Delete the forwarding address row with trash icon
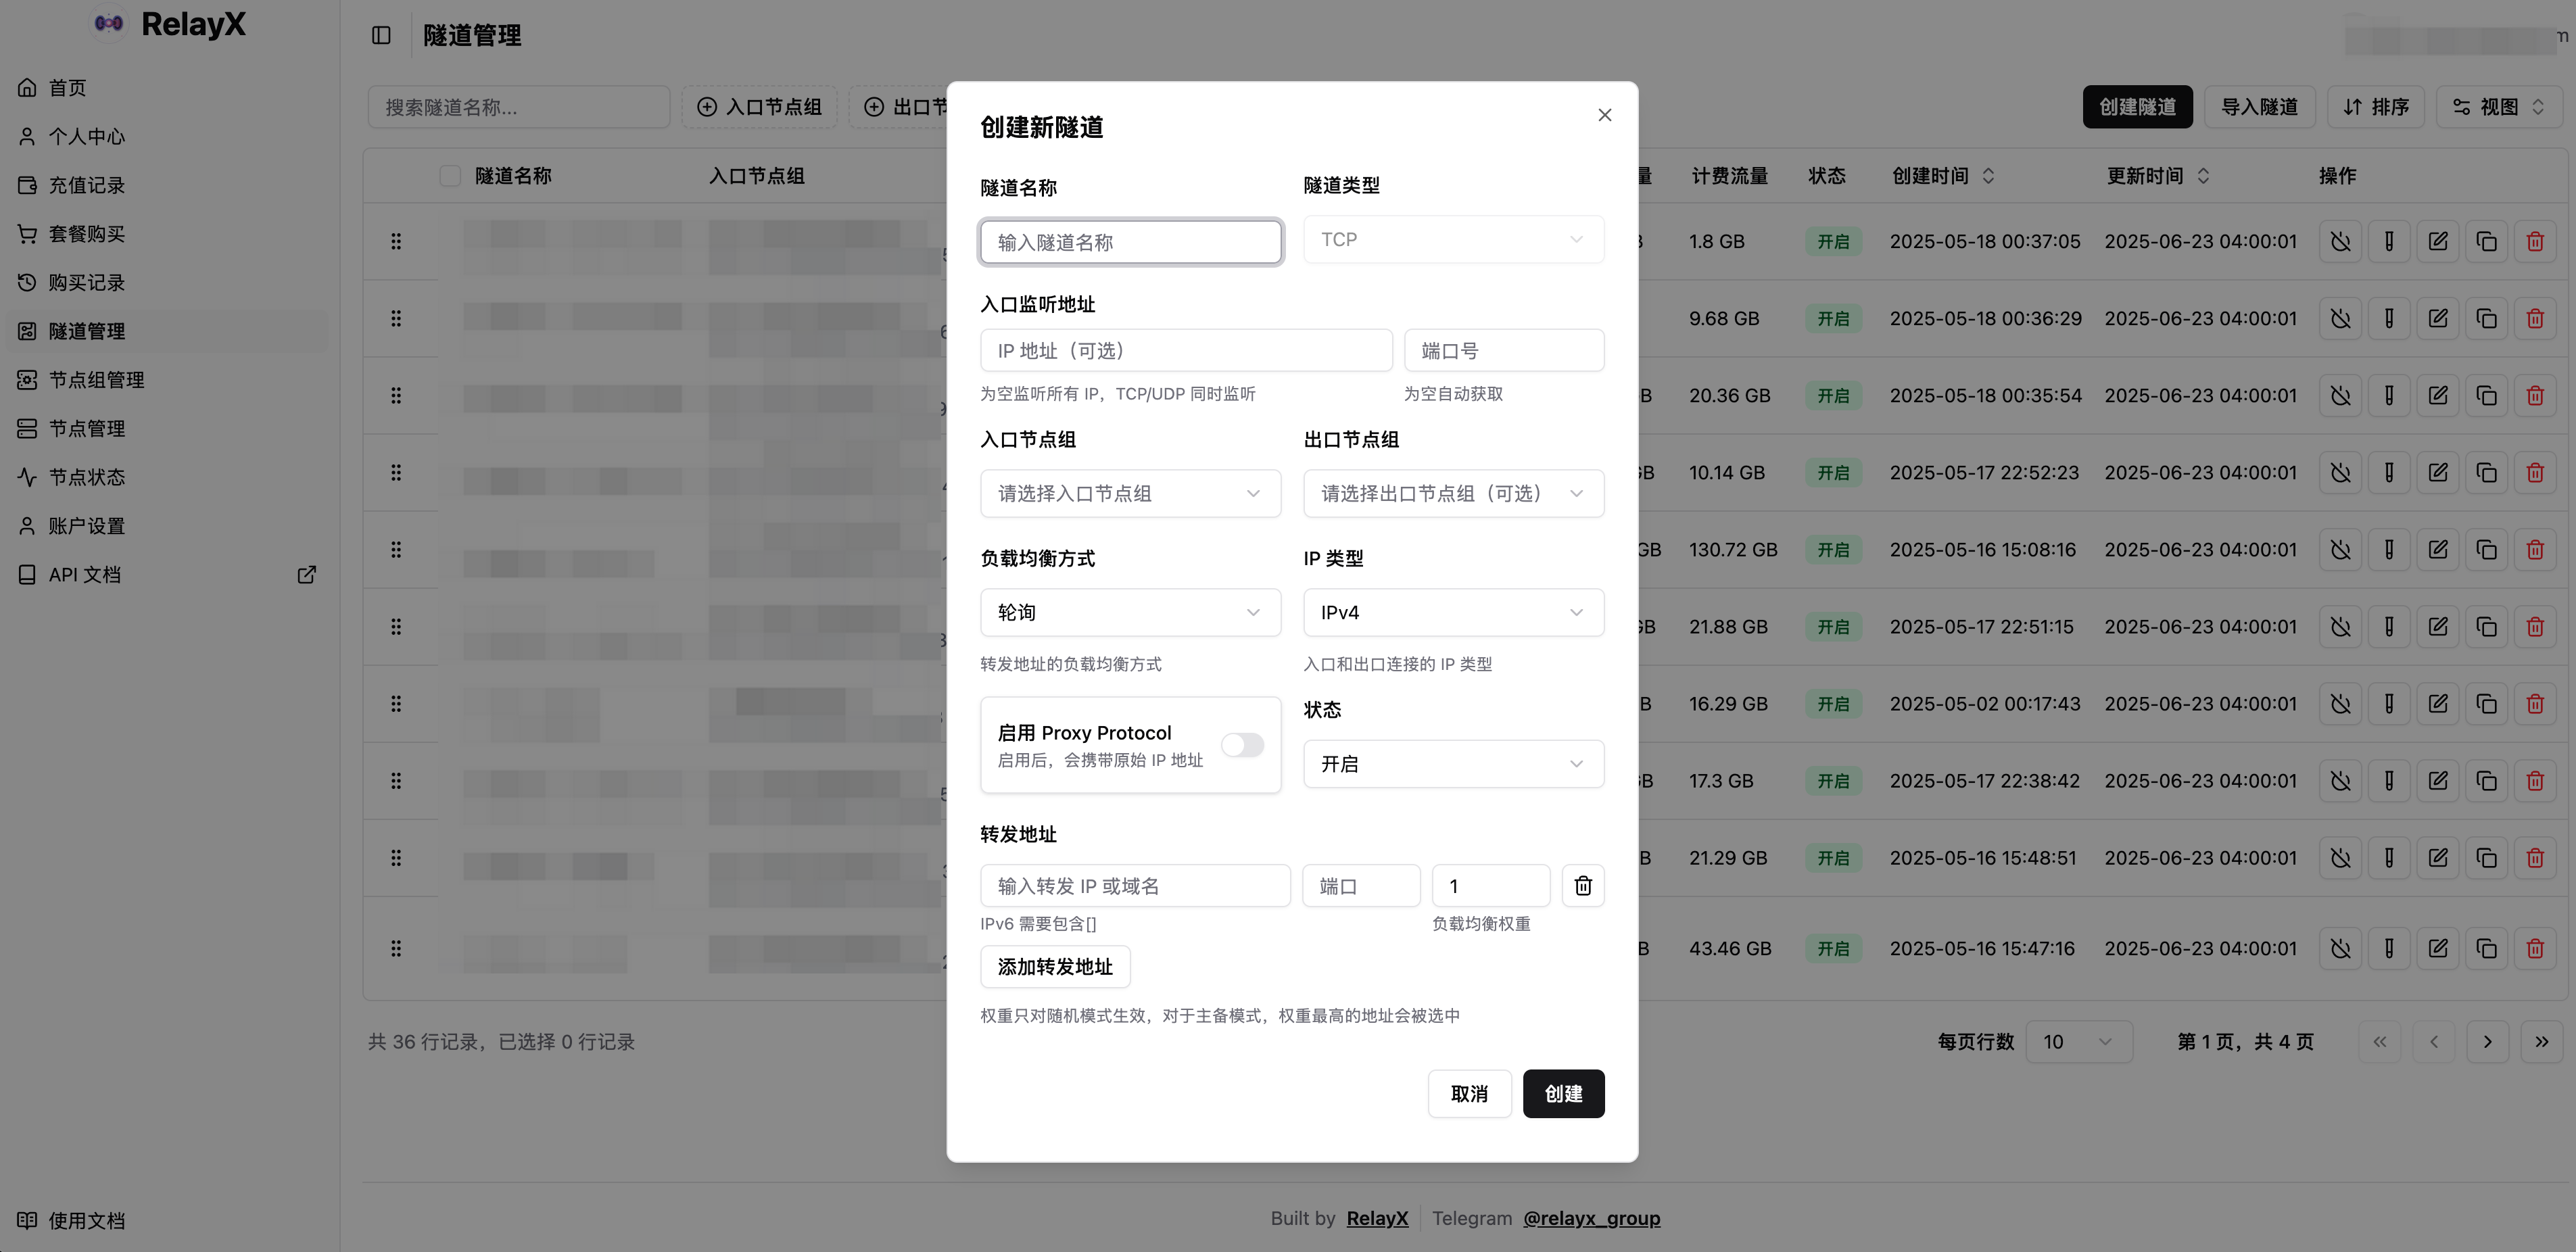This screenshot has width=2576, height=1252. point(1582,886)
